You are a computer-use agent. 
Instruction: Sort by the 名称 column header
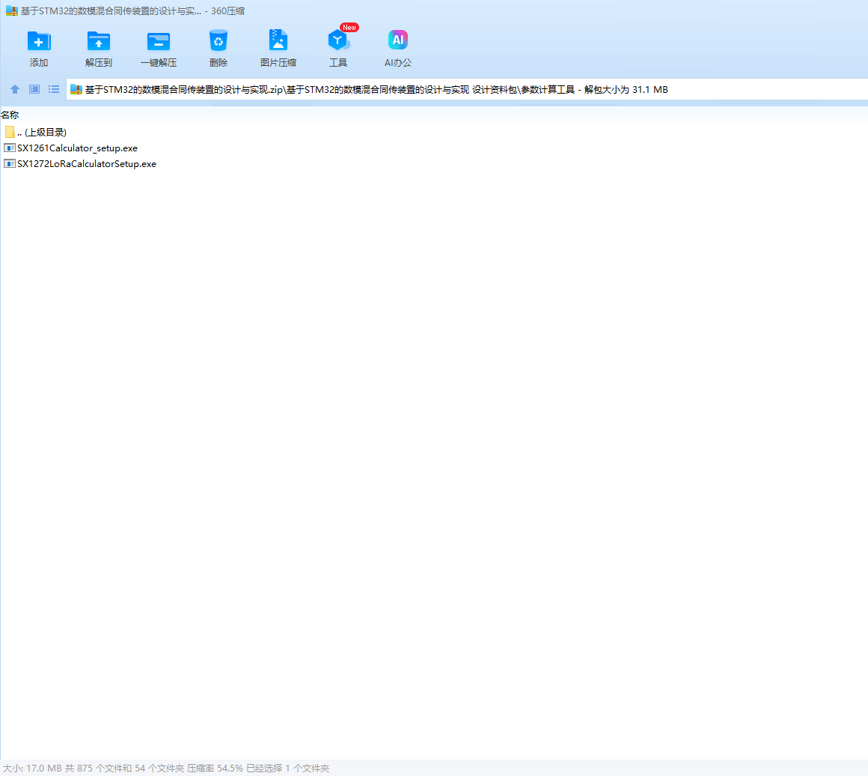pos(10,115)
